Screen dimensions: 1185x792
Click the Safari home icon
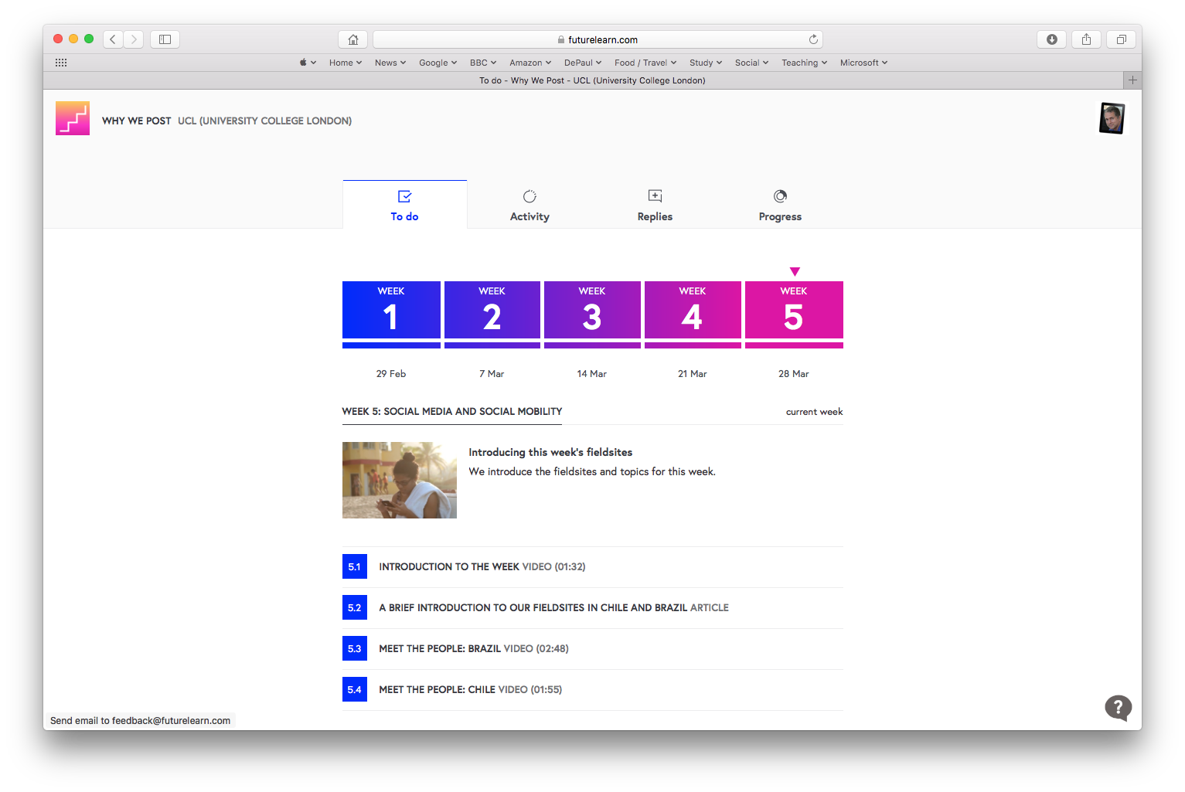353,39
